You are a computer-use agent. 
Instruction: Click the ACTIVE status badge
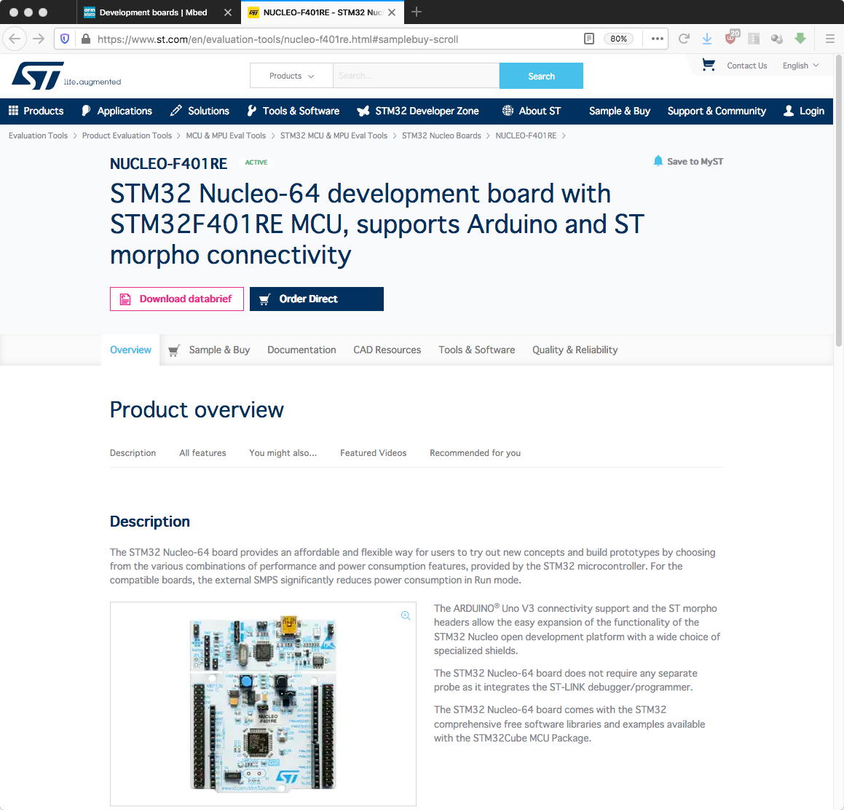pyautogui.click(x=256, y=162)
